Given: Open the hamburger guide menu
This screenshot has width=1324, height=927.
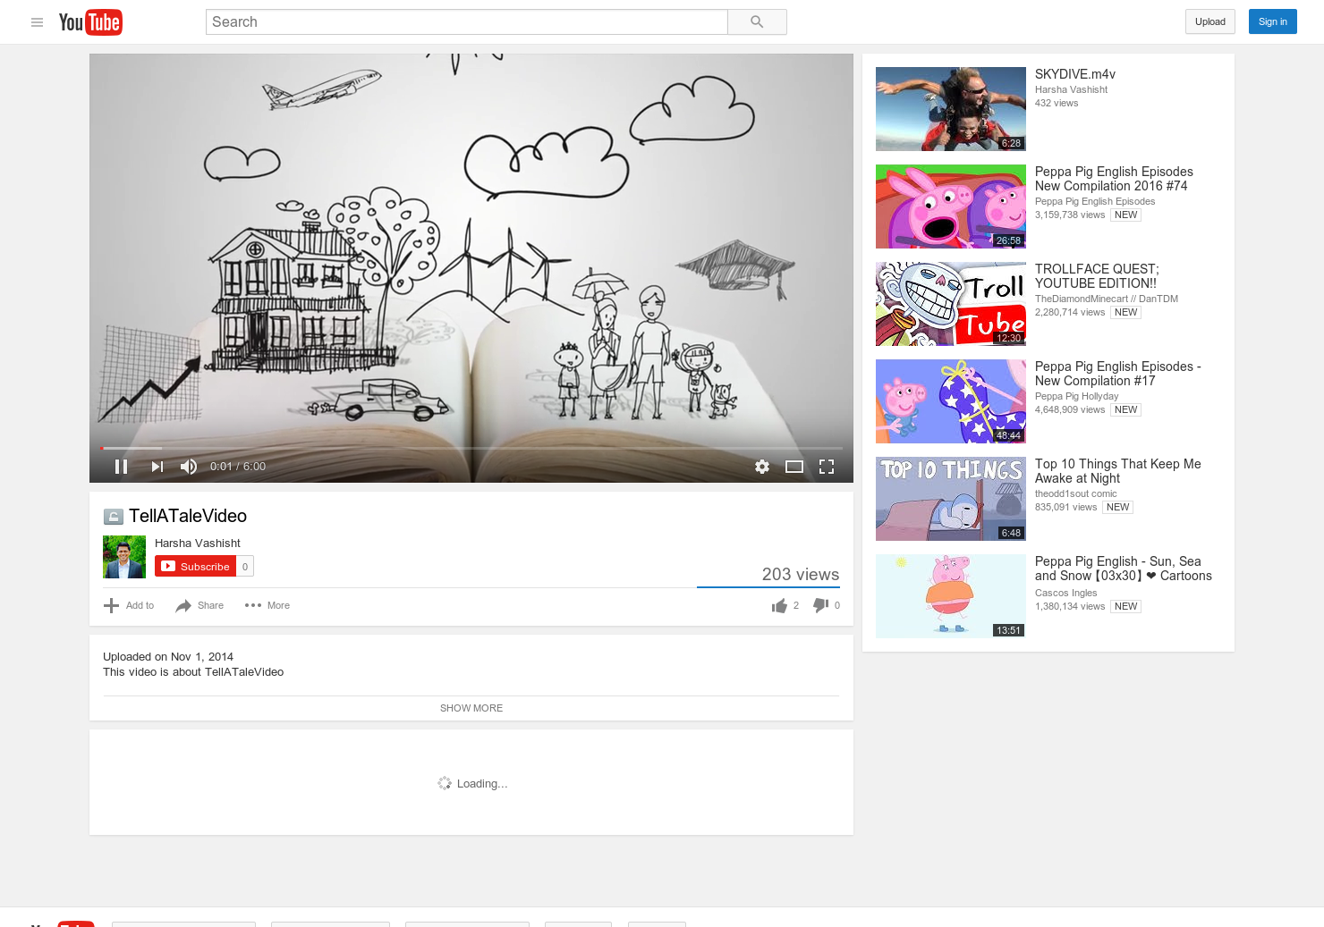Looking at the screenshot, I should (x=37, y=22).
